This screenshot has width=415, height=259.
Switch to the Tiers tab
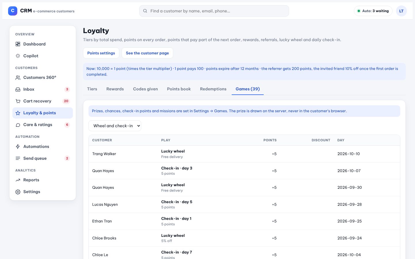[x=92, y=89]
